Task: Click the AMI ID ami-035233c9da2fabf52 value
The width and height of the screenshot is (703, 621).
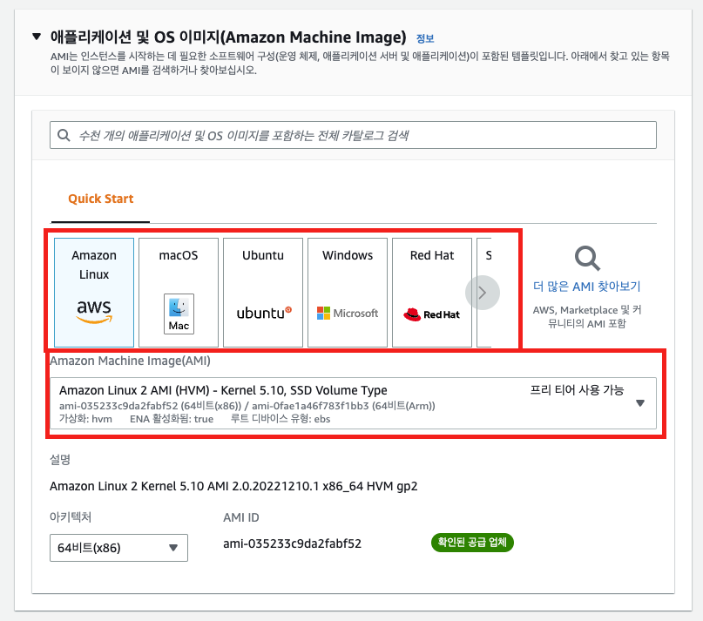Action: pos(293,543)
